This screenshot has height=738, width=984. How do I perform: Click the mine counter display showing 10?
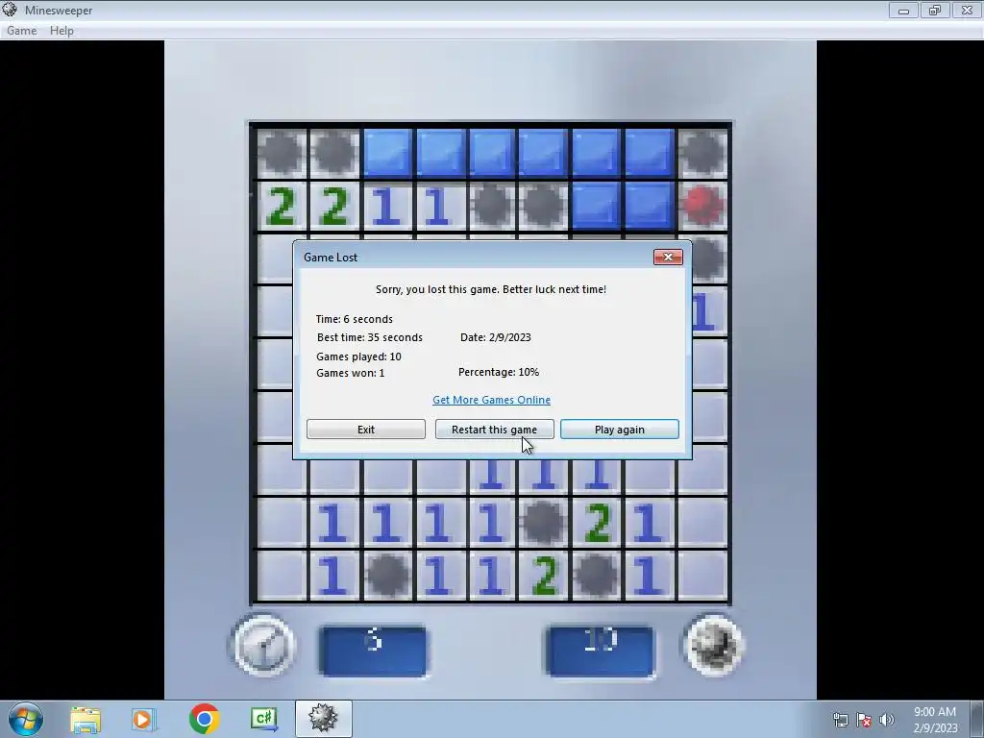tap(600, 651)
